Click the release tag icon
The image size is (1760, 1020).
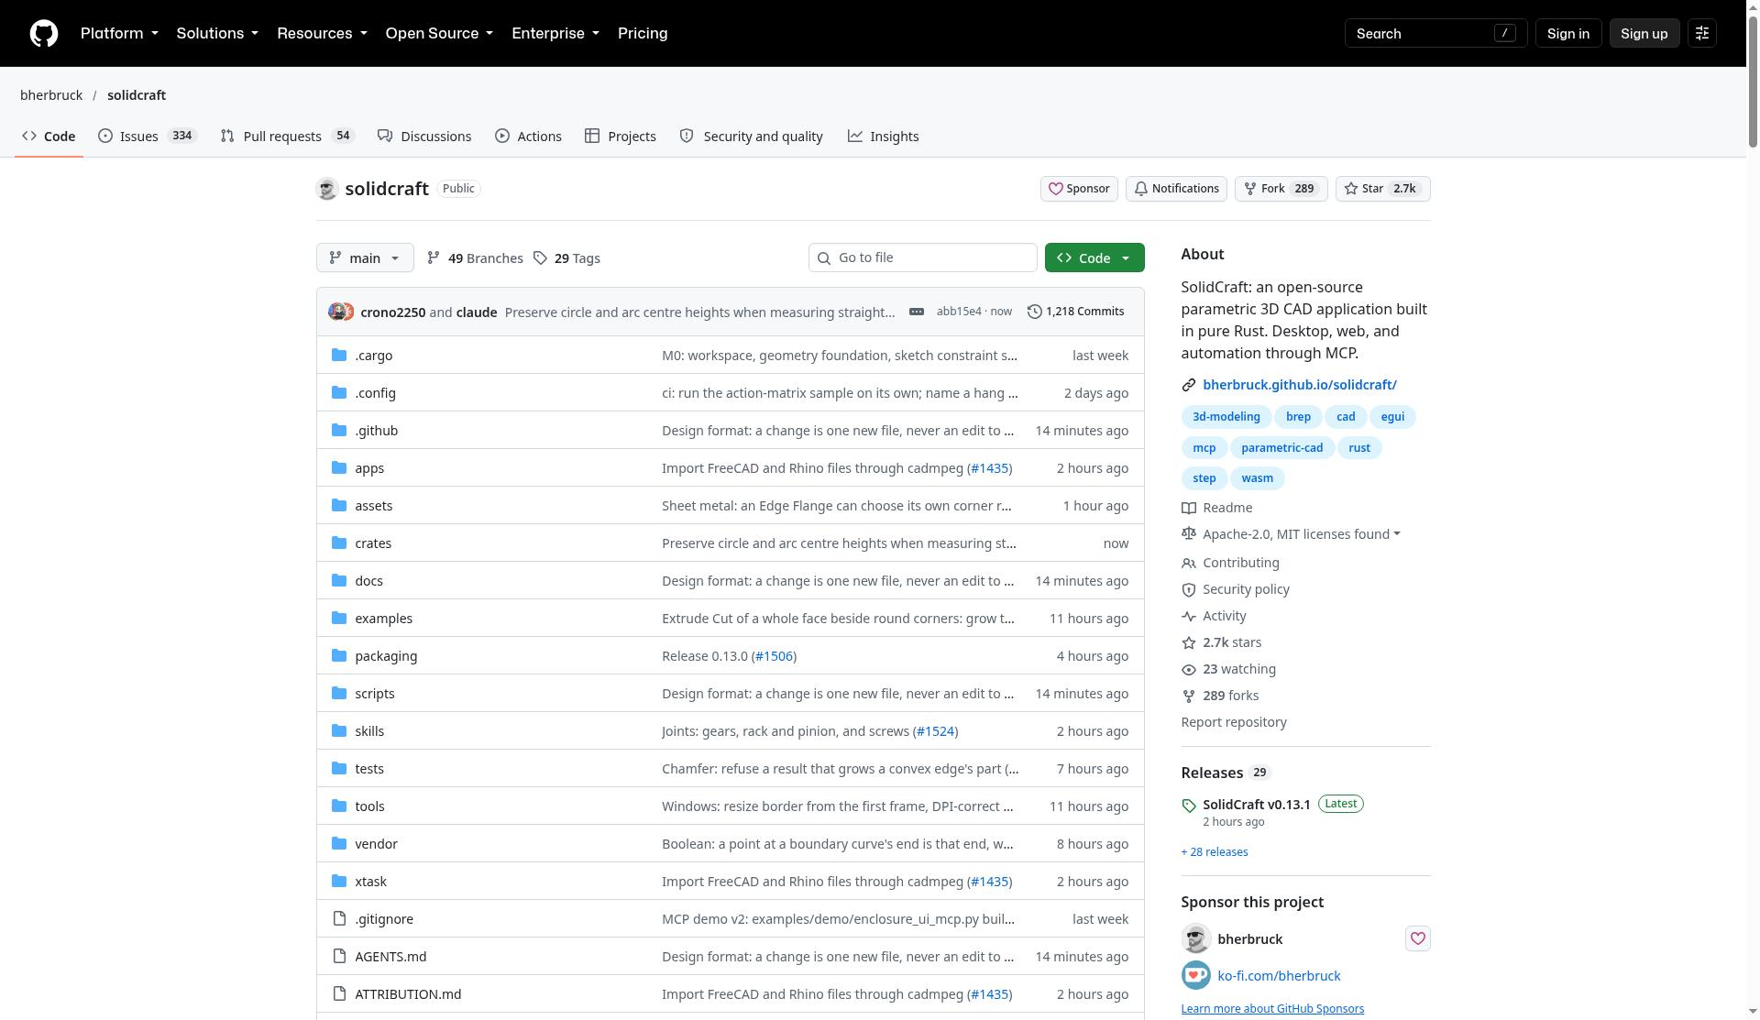pyautogui.click(x=1189, y=806)
